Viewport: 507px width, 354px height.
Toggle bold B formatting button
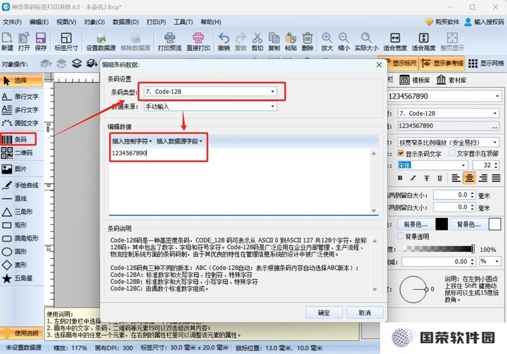[400, 178]
